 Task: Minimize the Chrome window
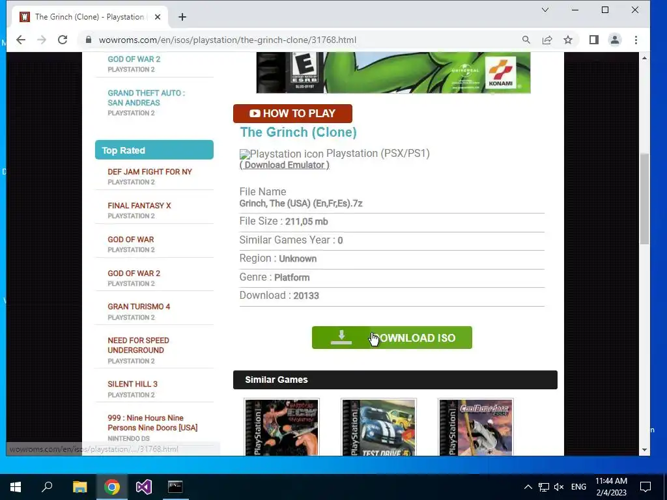575,10
